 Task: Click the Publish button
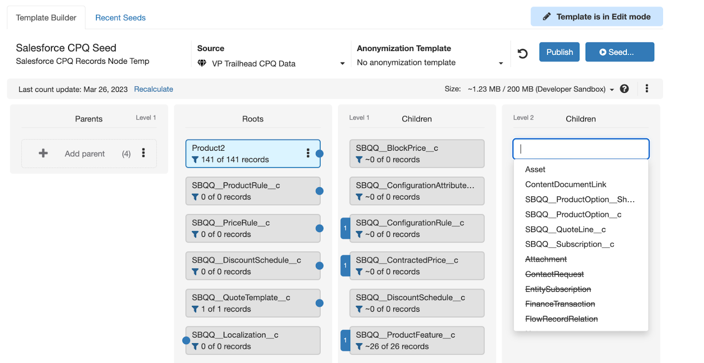559,52
